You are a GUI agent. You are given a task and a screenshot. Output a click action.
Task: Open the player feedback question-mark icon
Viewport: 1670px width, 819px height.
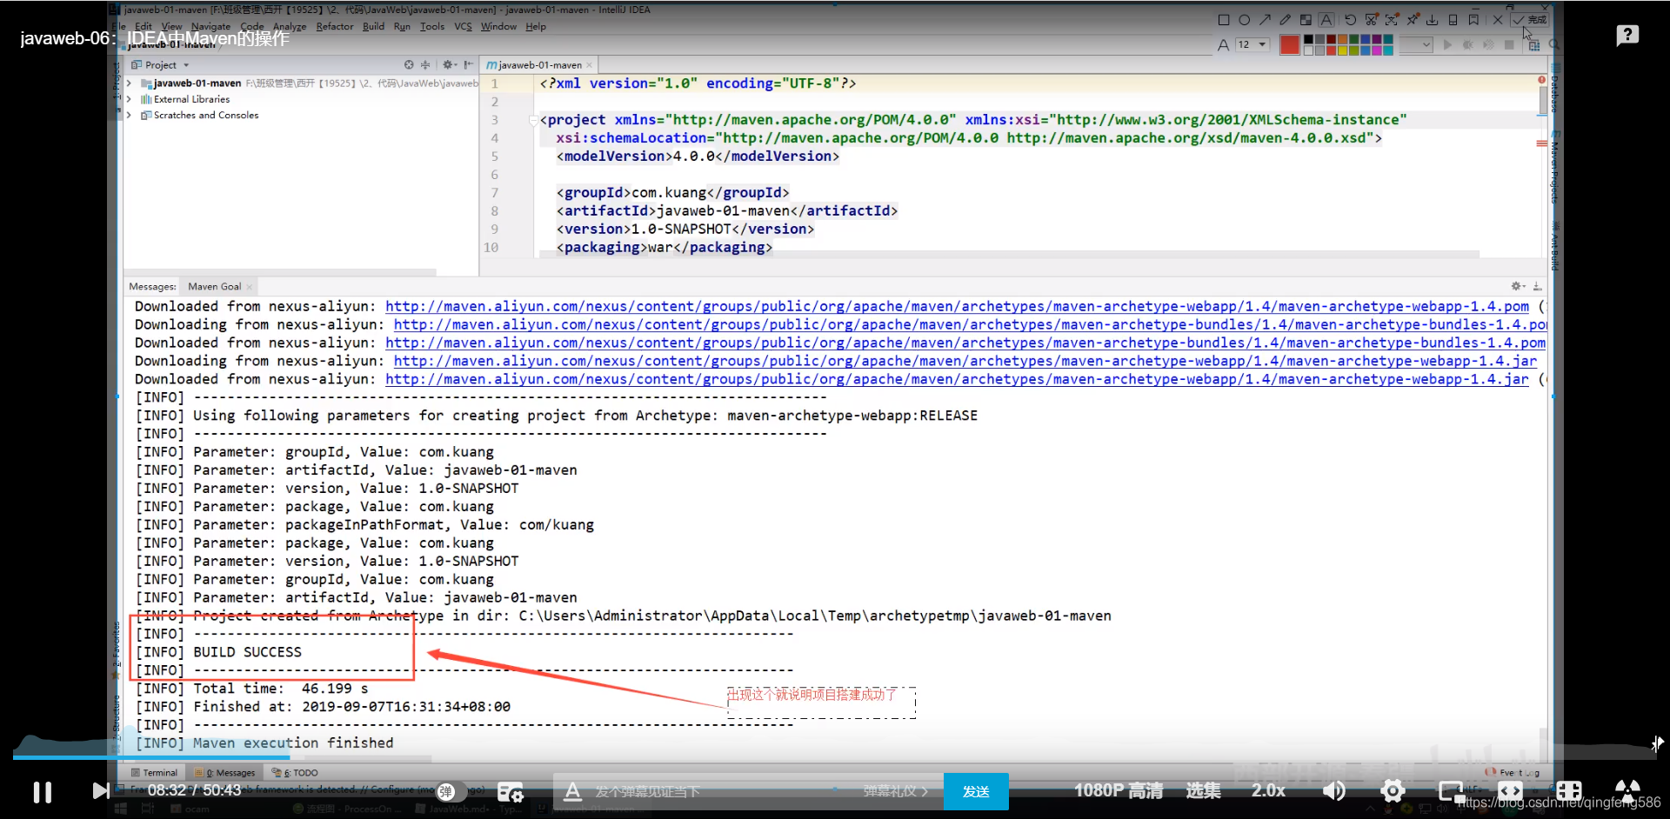(1627, 36)
